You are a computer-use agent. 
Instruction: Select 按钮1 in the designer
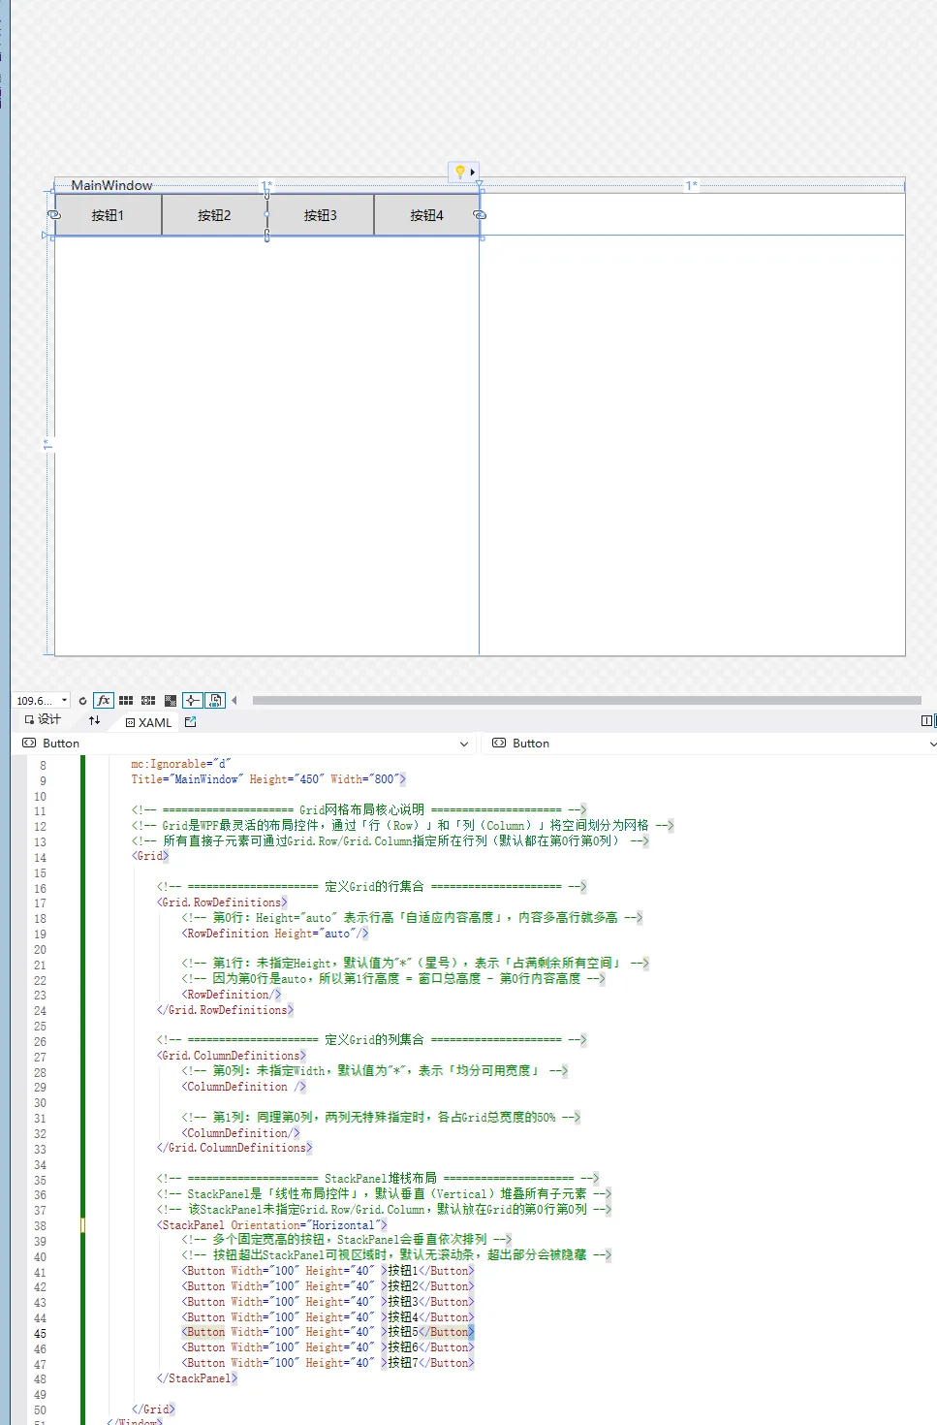pyautogui.click(x=108, y=215)
